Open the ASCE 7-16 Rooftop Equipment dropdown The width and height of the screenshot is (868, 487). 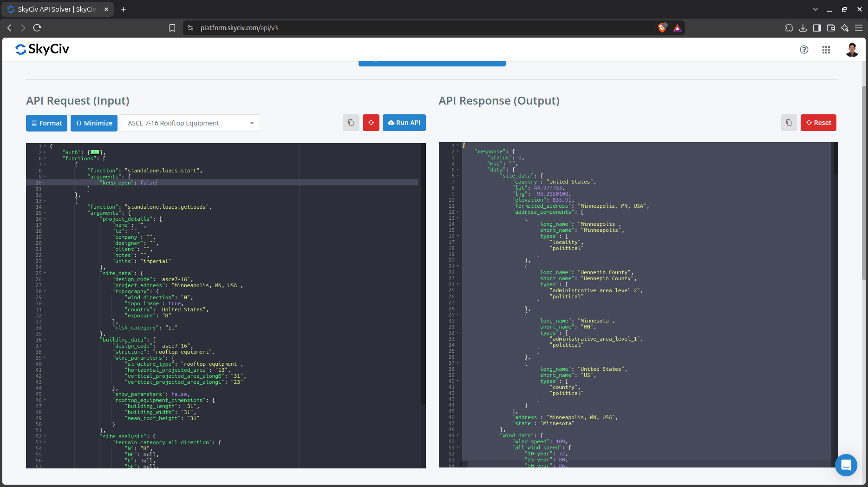(190, 123)
